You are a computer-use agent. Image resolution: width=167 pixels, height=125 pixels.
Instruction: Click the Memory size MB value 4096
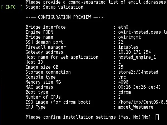point(123,82)
